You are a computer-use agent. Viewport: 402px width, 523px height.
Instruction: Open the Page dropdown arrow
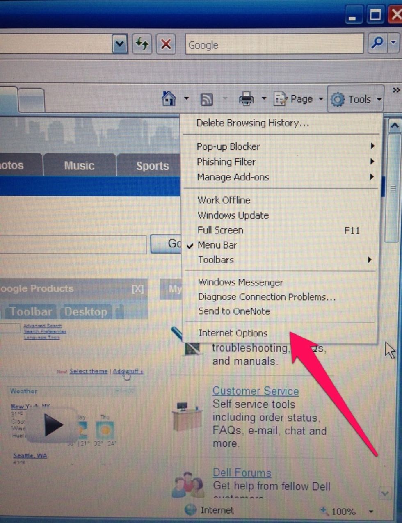coord(321,99)
